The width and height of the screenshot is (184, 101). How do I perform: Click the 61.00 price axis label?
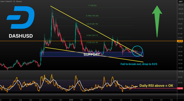pyautogui.click(x=180, y=34)
